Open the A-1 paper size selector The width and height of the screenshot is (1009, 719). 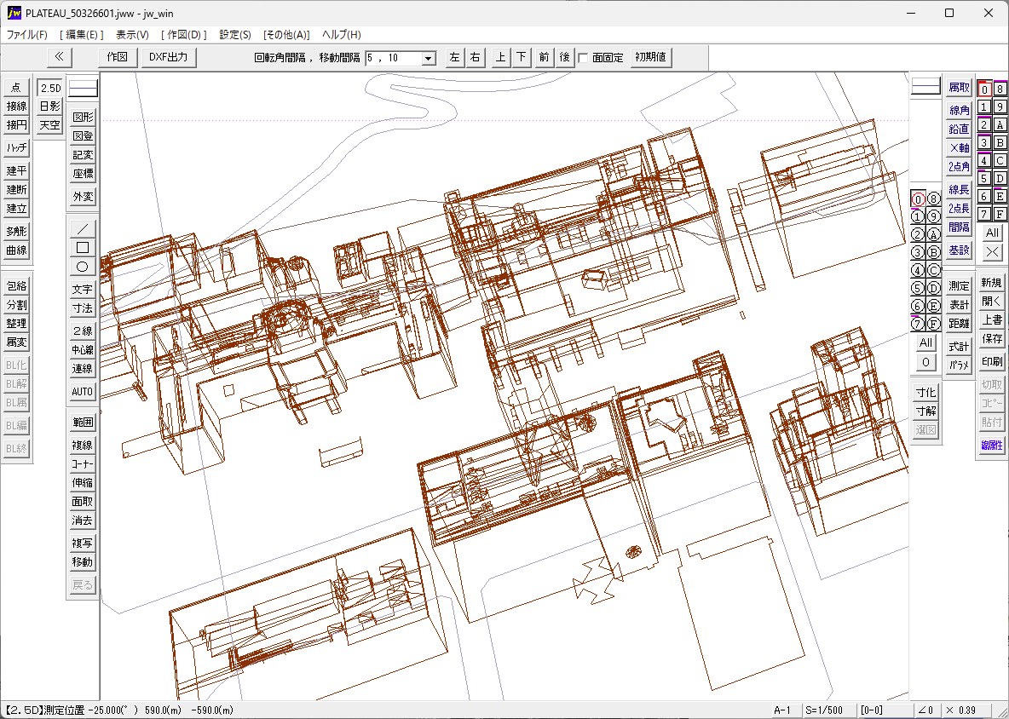[782, 710]
